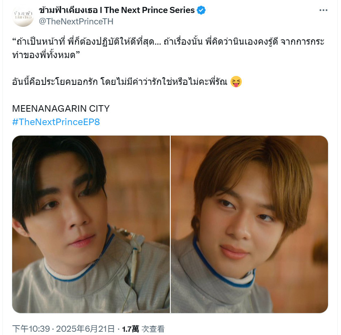Open the #TheNextPrinceEP8 hashtag
The image size is (341, 335).
coord(56,122)
